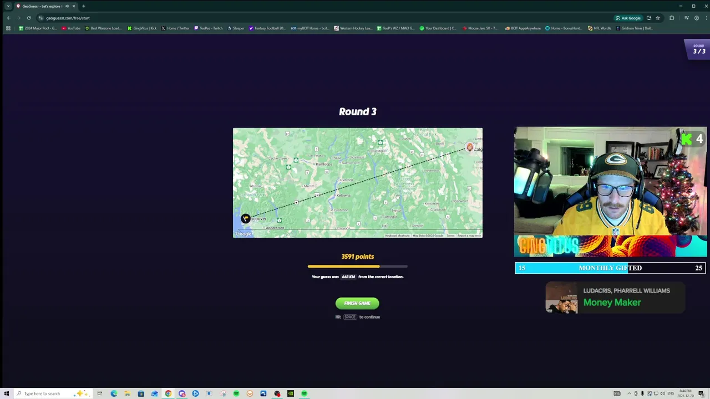Viewport: 710px width, 399px height.
Task: Open Outlook from the taskbar
Action: click(154, 393)
